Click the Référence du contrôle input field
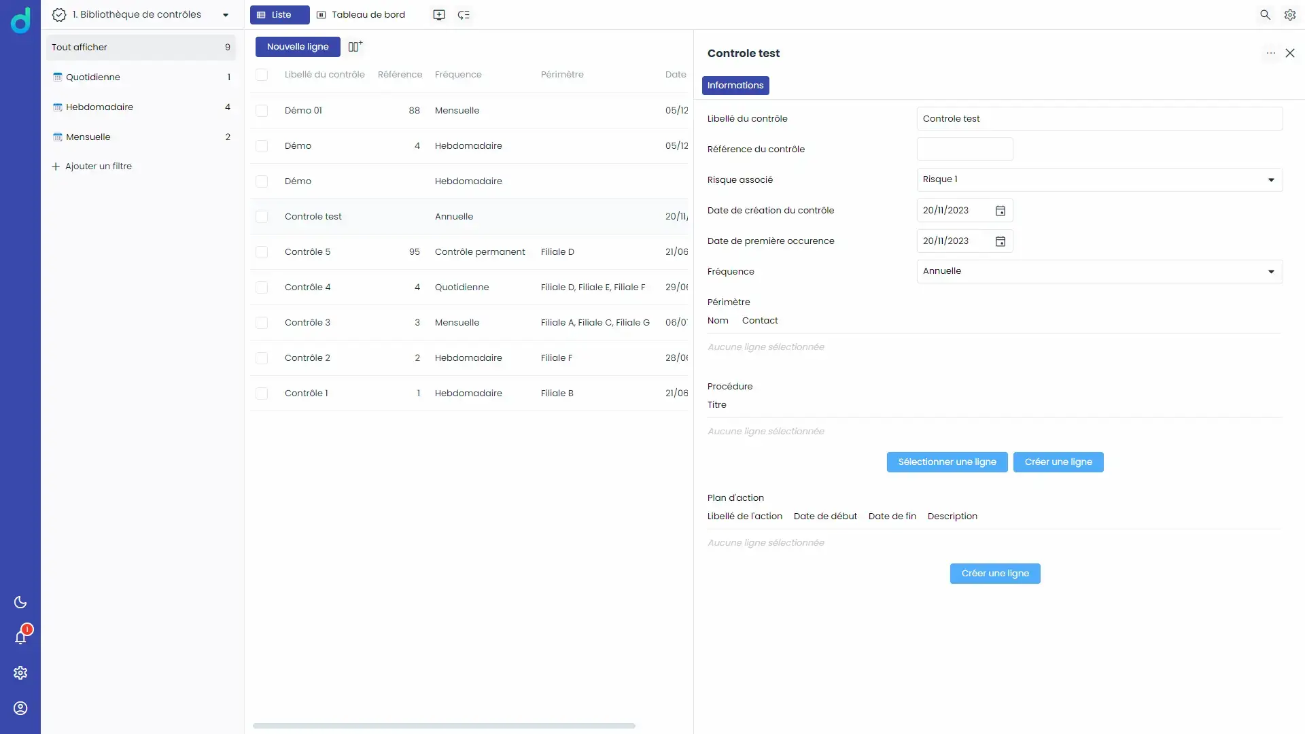The height and width of the screenshot is (734, 1305). click(964, 150)
